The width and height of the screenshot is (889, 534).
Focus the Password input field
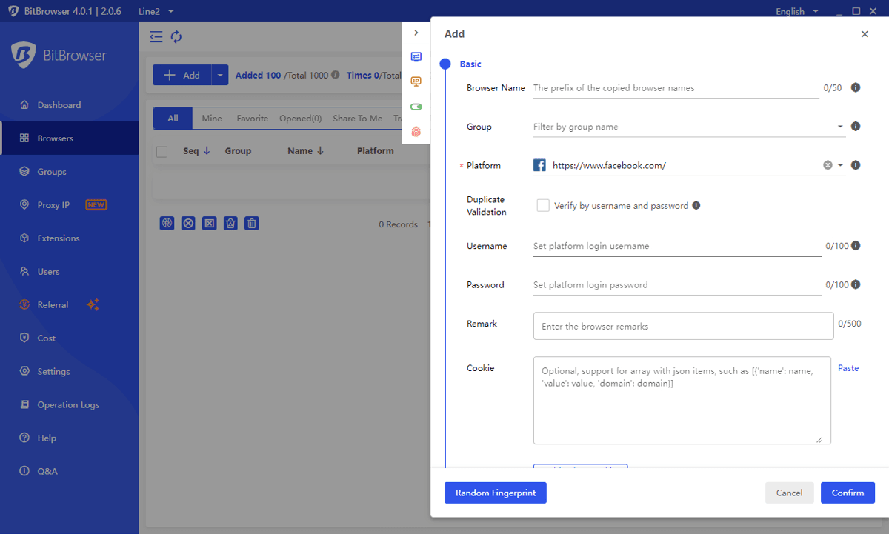(x=677, y=284)
